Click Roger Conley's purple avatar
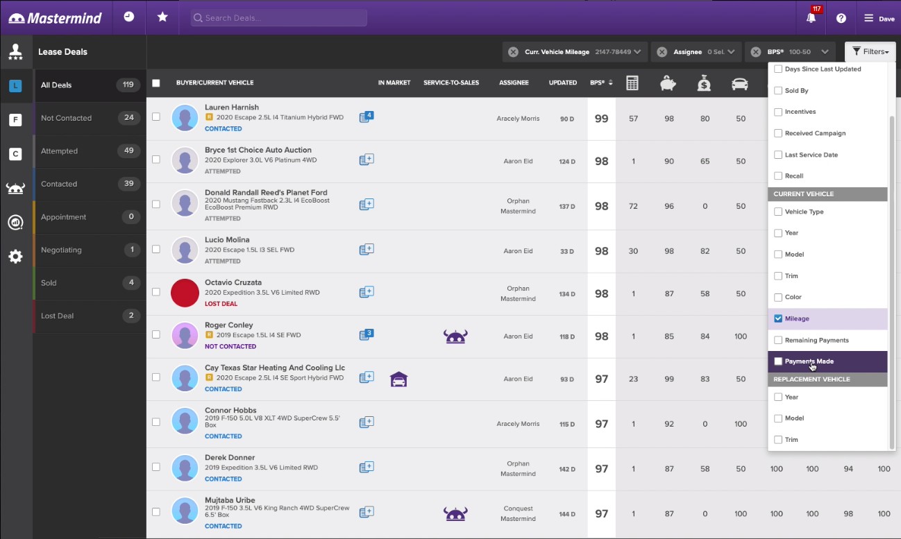The height and width of the screenshot is (539, 901). (185, 336)
